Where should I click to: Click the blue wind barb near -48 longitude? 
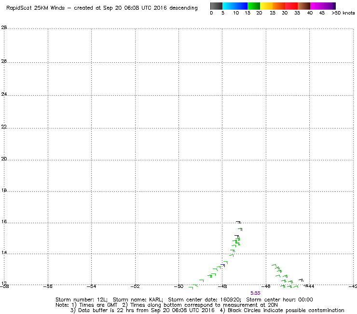pyautogui.click(x=223, y=265)
